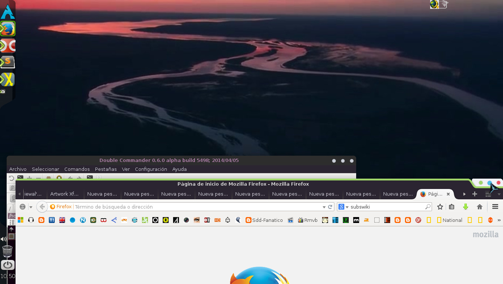Expand the address bar history dropdown
The image size is (503, 284).
click(324, 207)
